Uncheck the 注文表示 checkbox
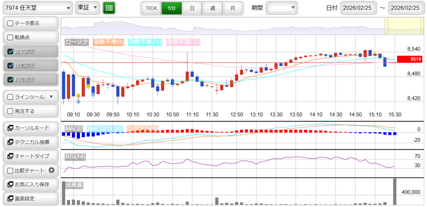This screenshot has width=427, height=207. point(11,52)
